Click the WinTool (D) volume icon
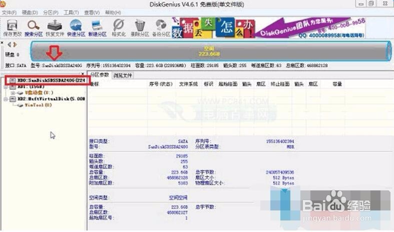 pyautogui.click(x=20, y=105)
